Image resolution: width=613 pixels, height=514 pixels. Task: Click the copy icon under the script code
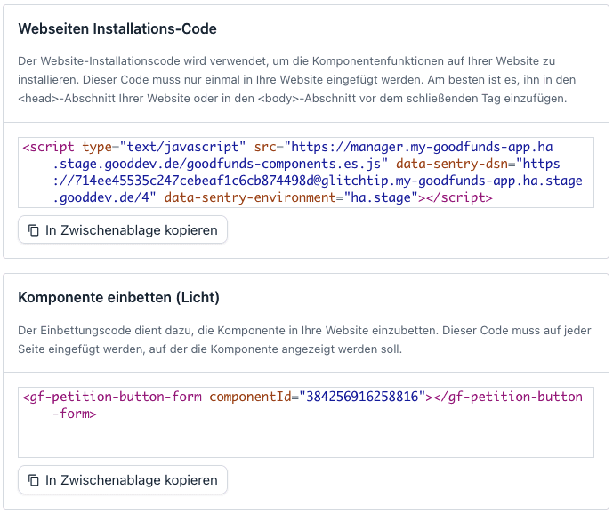coord(34,230)
